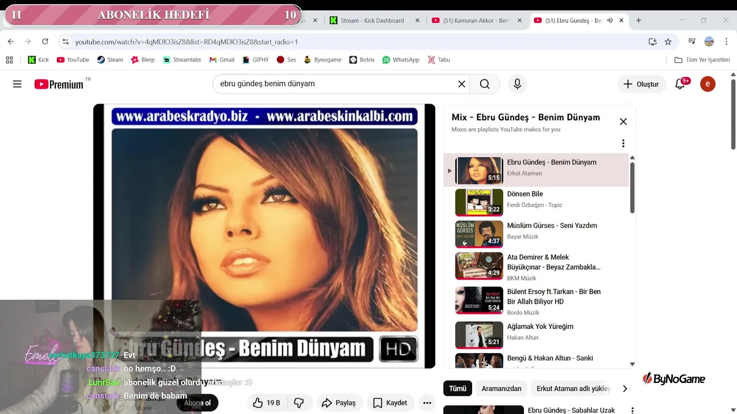This screenshot has height=414, width=737.
Task: Play Ağlamak Yok Yüreğim by Hakan Altun
Action: pyautogui.click(x=536, y=335)
